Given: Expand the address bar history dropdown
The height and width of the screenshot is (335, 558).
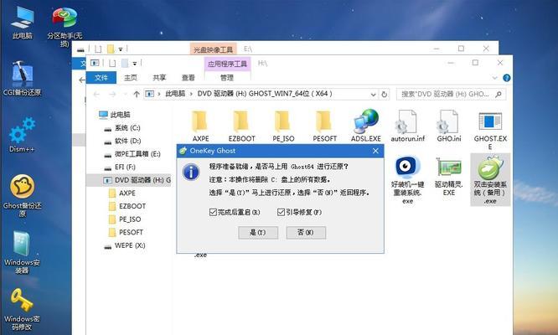Looking at the screenshot, I should (373, 95).
